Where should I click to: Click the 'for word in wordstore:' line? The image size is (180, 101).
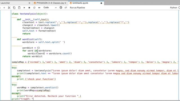[37, 50]
